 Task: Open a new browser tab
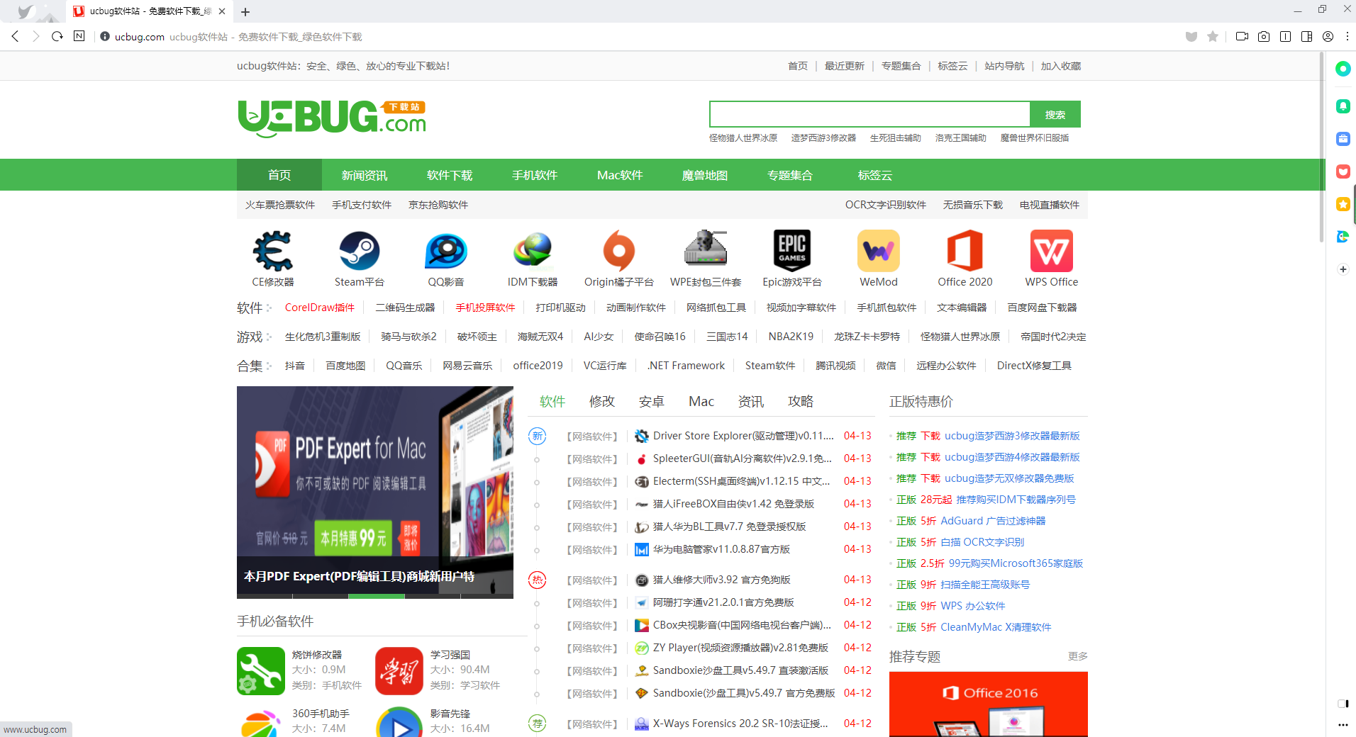point(245,11)
